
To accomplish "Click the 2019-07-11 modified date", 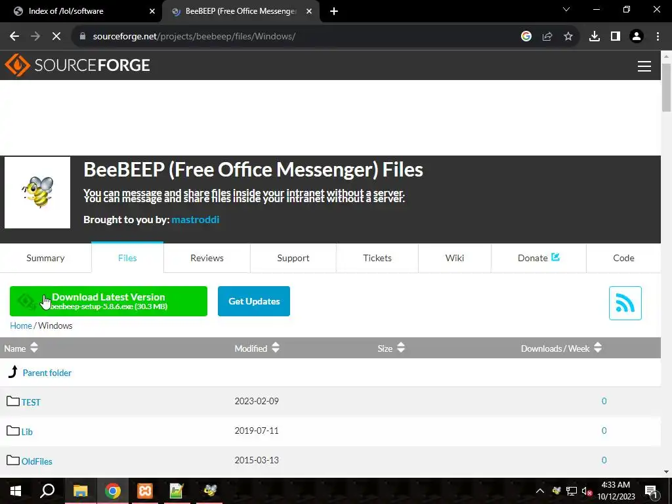I will click(257, 430).
